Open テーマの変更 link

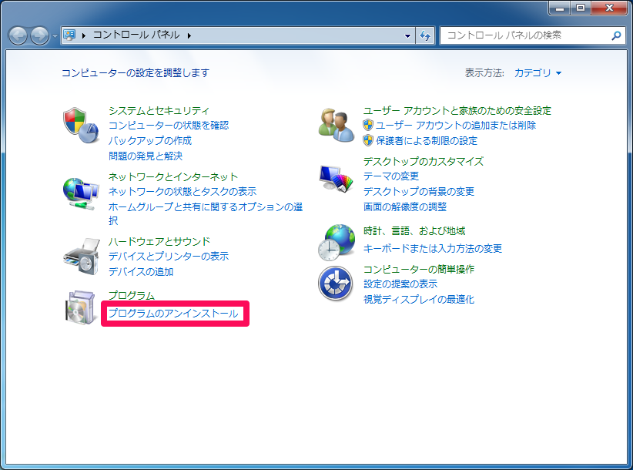pyautogui.click(x=391, y=176)
